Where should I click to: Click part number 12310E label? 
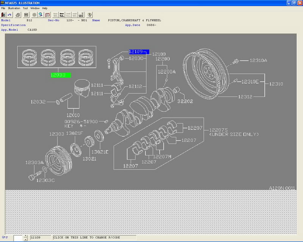(x=250, y=82)
